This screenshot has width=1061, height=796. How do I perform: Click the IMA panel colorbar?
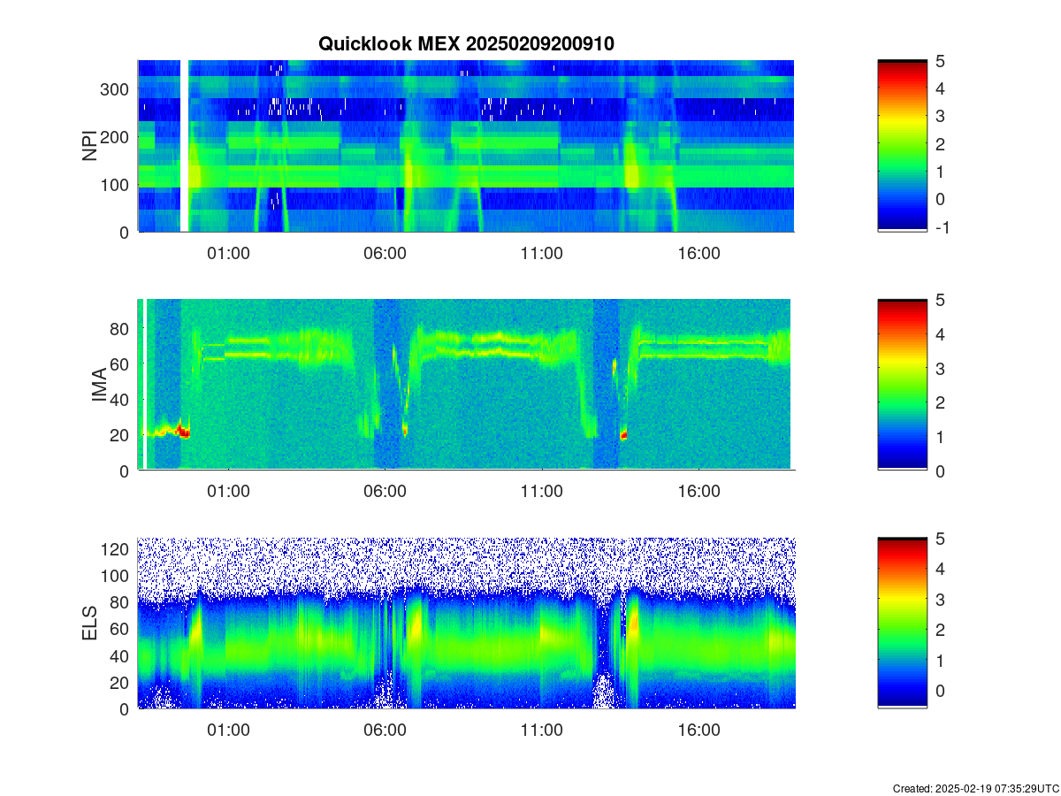[x=903, y=385]
